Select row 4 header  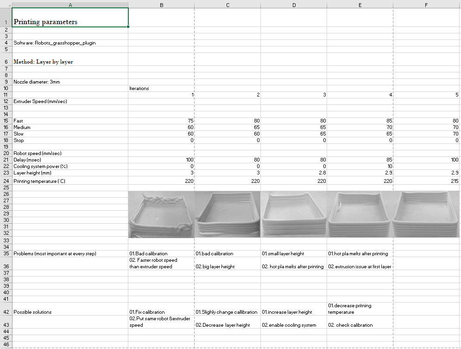(x=6, y=43)
